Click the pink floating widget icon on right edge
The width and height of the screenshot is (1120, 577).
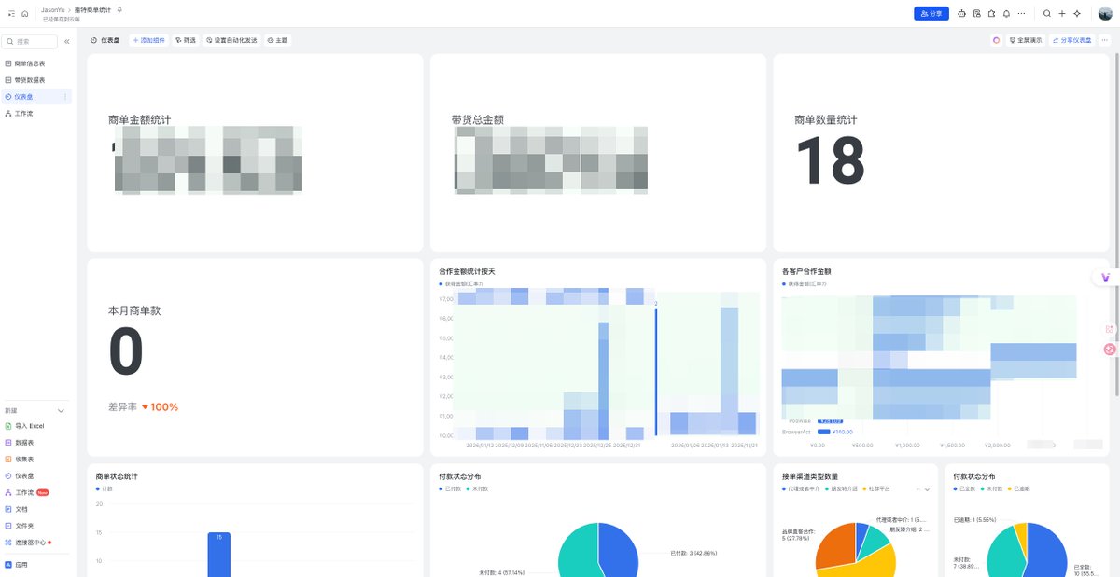[x=1110, y=329]
